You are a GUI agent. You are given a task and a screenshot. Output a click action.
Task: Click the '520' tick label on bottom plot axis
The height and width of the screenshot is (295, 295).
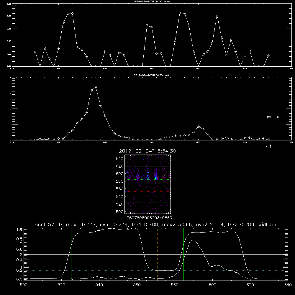click(61, 285)
